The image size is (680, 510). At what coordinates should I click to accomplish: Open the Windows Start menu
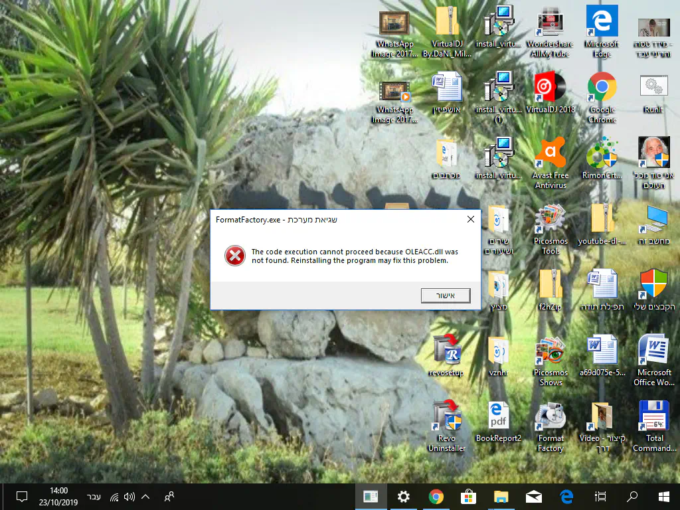click(663, 497)
